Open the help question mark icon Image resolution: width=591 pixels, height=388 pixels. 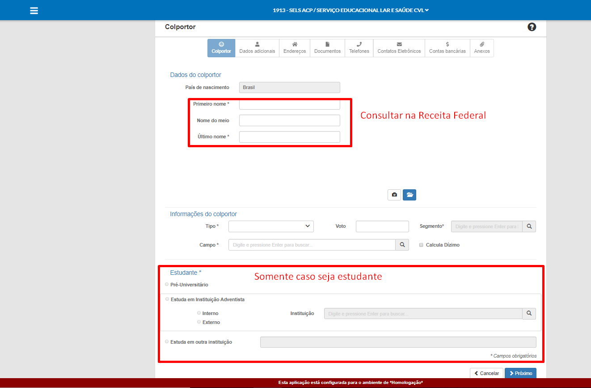532,27
